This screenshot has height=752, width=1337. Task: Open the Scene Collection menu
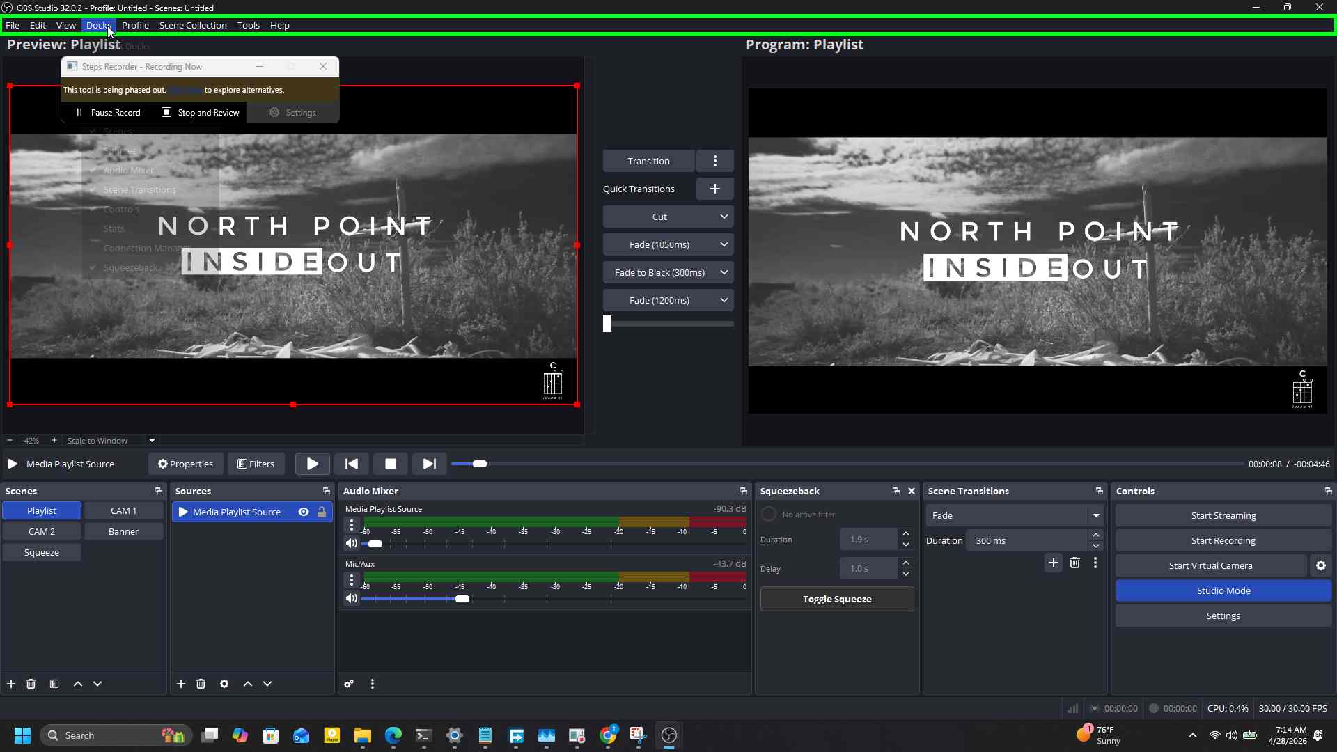point(193,25)
